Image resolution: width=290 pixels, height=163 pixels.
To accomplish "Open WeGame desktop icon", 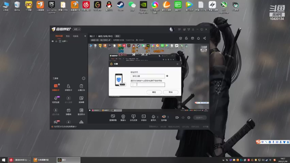I will [98, 6].
